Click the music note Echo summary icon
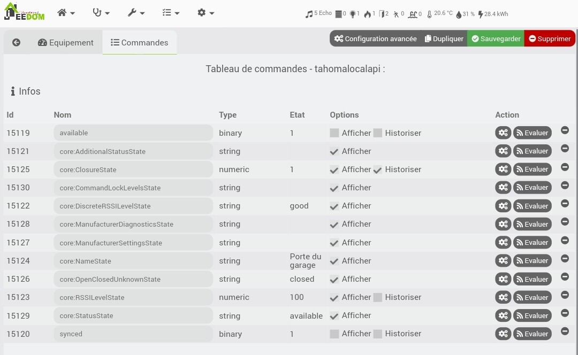 click(309, 14)
